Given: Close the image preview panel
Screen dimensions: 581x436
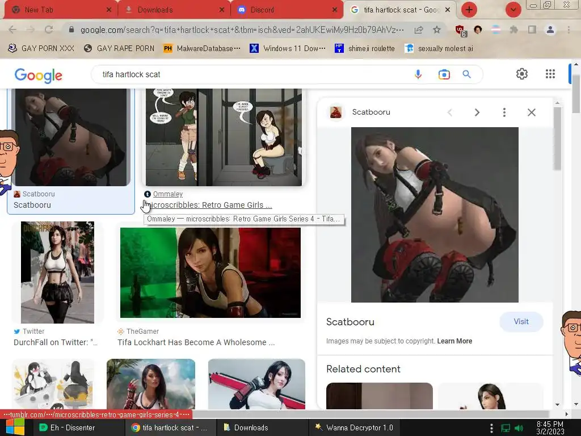Looking at the screenshot, I should (x=531, y=112).
